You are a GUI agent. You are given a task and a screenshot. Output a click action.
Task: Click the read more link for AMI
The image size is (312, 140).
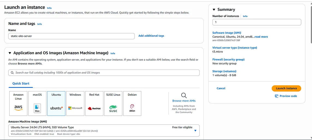(x=261, y=37)
